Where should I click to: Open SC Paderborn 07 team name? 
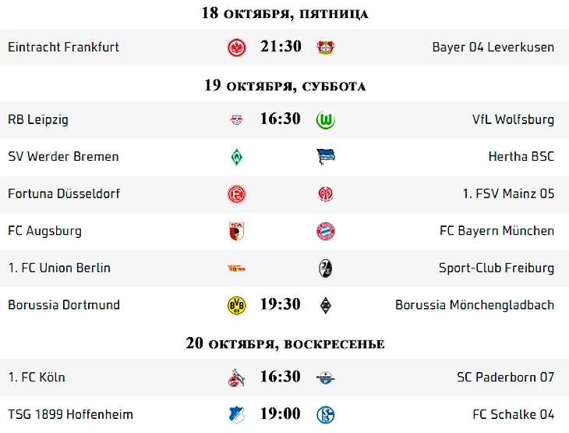tap(506, 378)
